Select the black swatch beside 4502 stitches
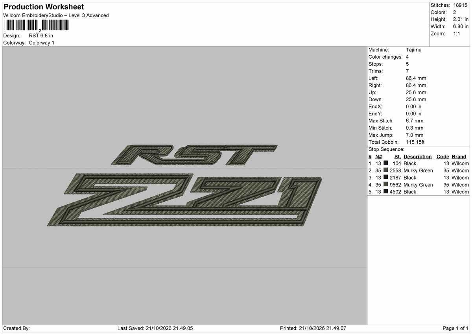472x334 pixels. (x=386, y=191)
